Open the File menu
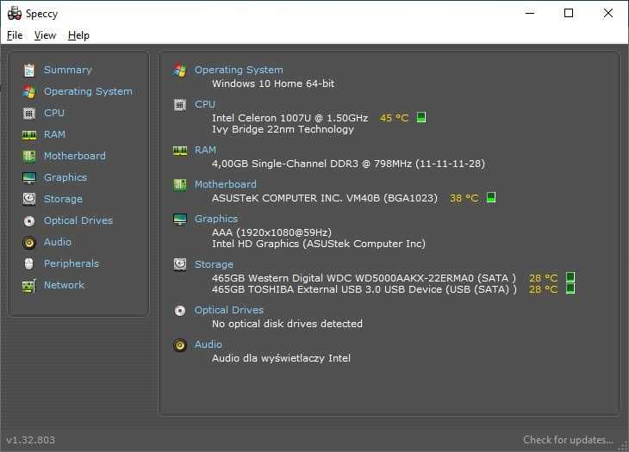Screen dimensions: 629x452 click(15, 35)
